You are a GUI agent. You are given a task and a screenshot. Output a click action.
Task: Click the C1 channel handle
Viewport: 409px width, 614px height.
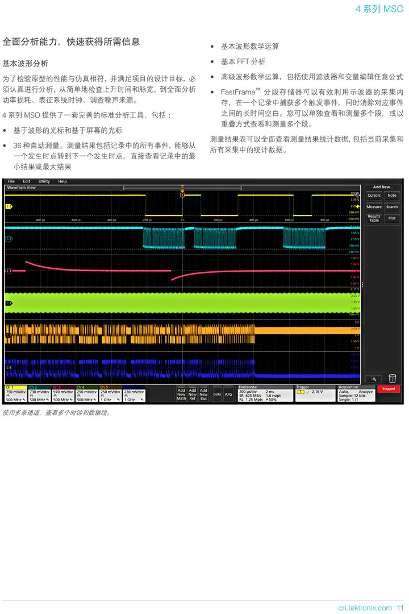9,206
